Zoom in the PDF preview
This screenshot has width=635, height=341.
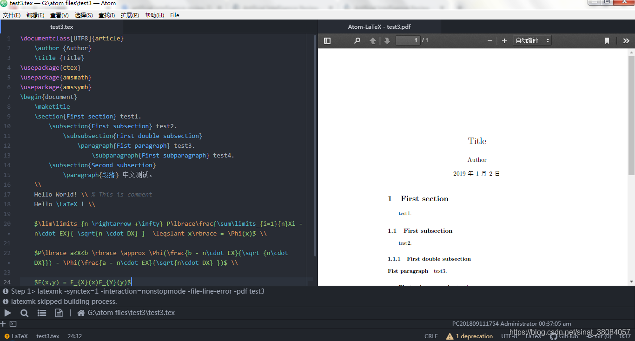pyautogui.click(x=504, y=41)
